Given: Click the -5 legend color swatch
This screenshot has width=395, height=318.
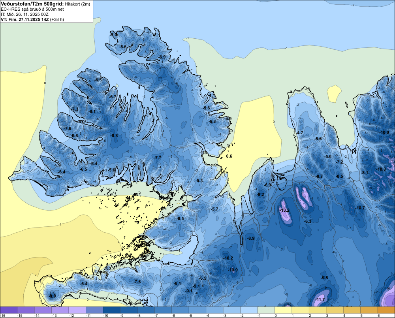Looking at the screenshot, I should coord(197,310).
